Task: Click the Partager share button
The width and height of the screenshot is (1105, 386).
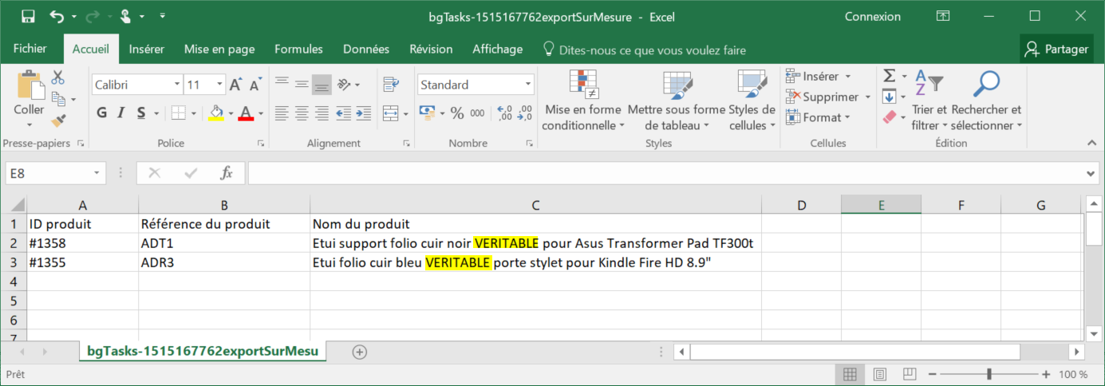Action: point(1059,49)
